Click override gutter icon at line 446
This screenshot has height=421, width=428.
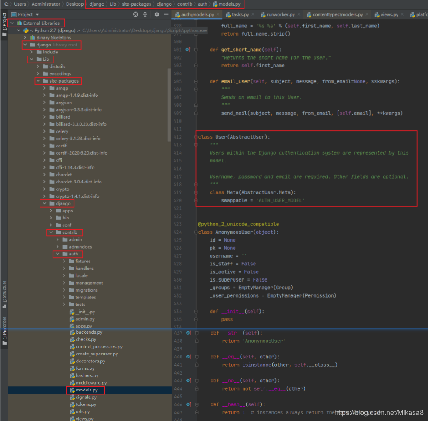pos(188,404)
